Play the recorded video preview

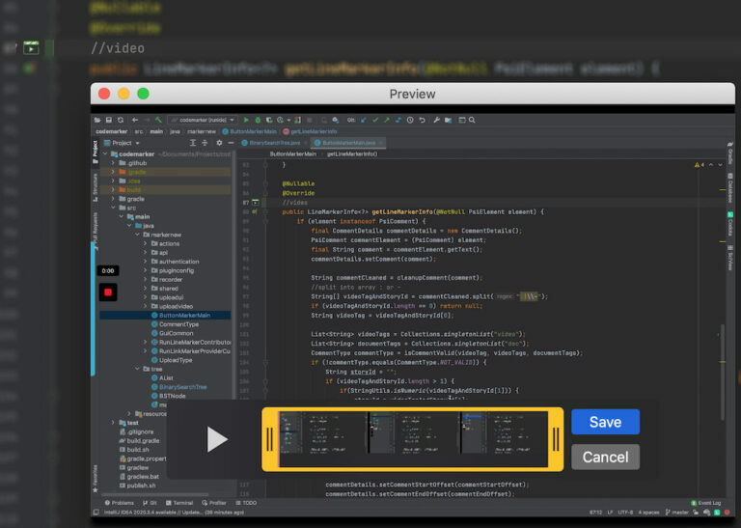pyautogui.click(x=217, y=439)
